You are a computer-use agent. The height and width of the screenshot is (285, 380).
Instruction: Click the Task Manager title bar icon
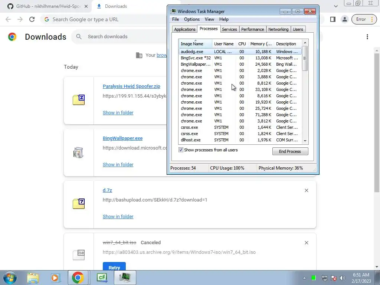click(173, 11)
